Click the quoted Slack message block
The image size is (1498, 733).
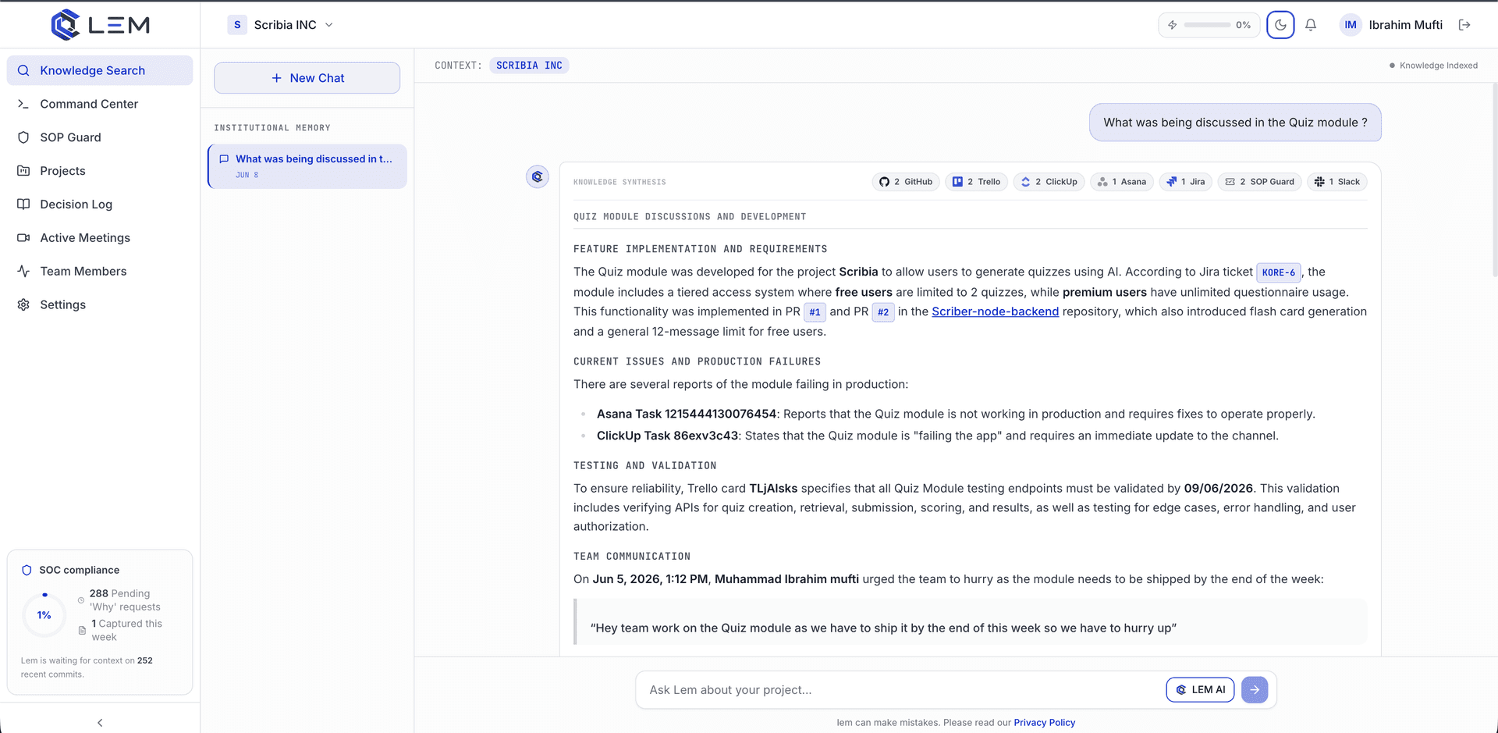pyautogui.click(x=970, y=621)
